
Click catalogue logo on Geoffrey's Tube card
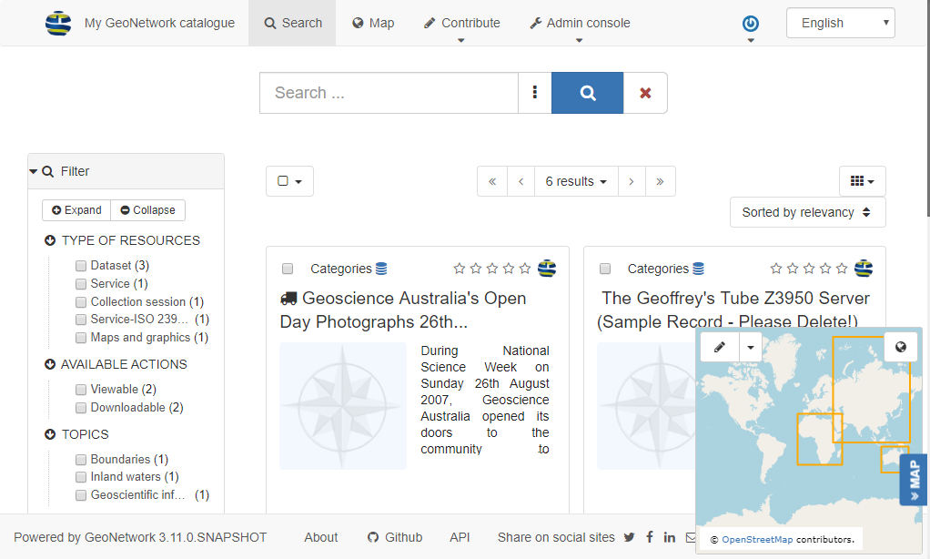tap(864, 269)
